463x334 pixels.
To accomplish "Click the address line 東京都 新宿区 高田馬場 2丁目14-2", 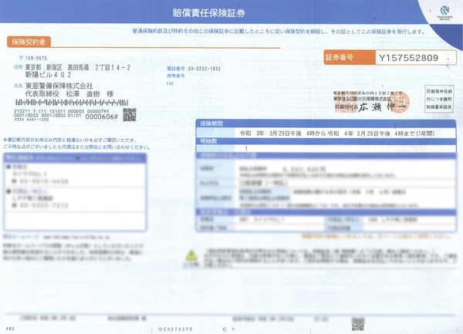I will (x=78, y=68).
